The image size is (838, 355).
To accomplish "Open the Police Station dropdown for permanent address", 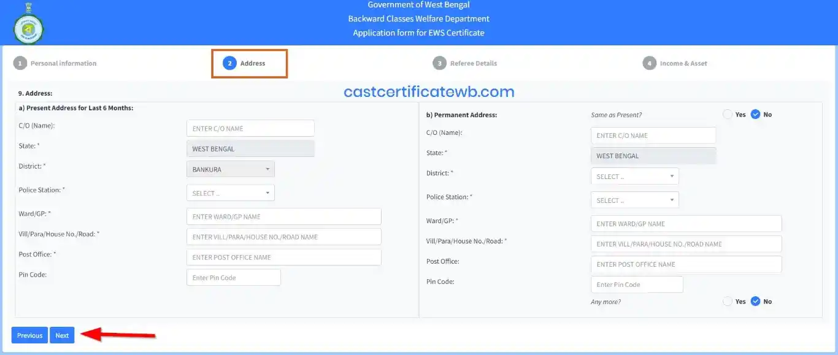I will pos(634,199).
